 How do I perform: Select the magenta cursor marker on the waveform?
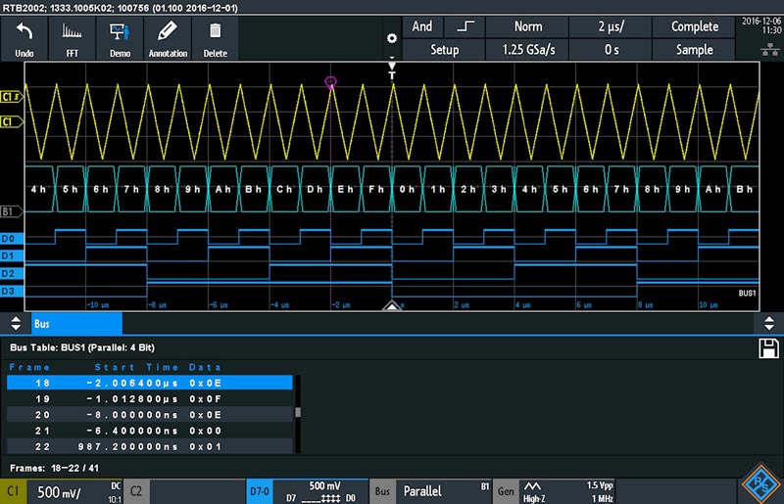330,82
